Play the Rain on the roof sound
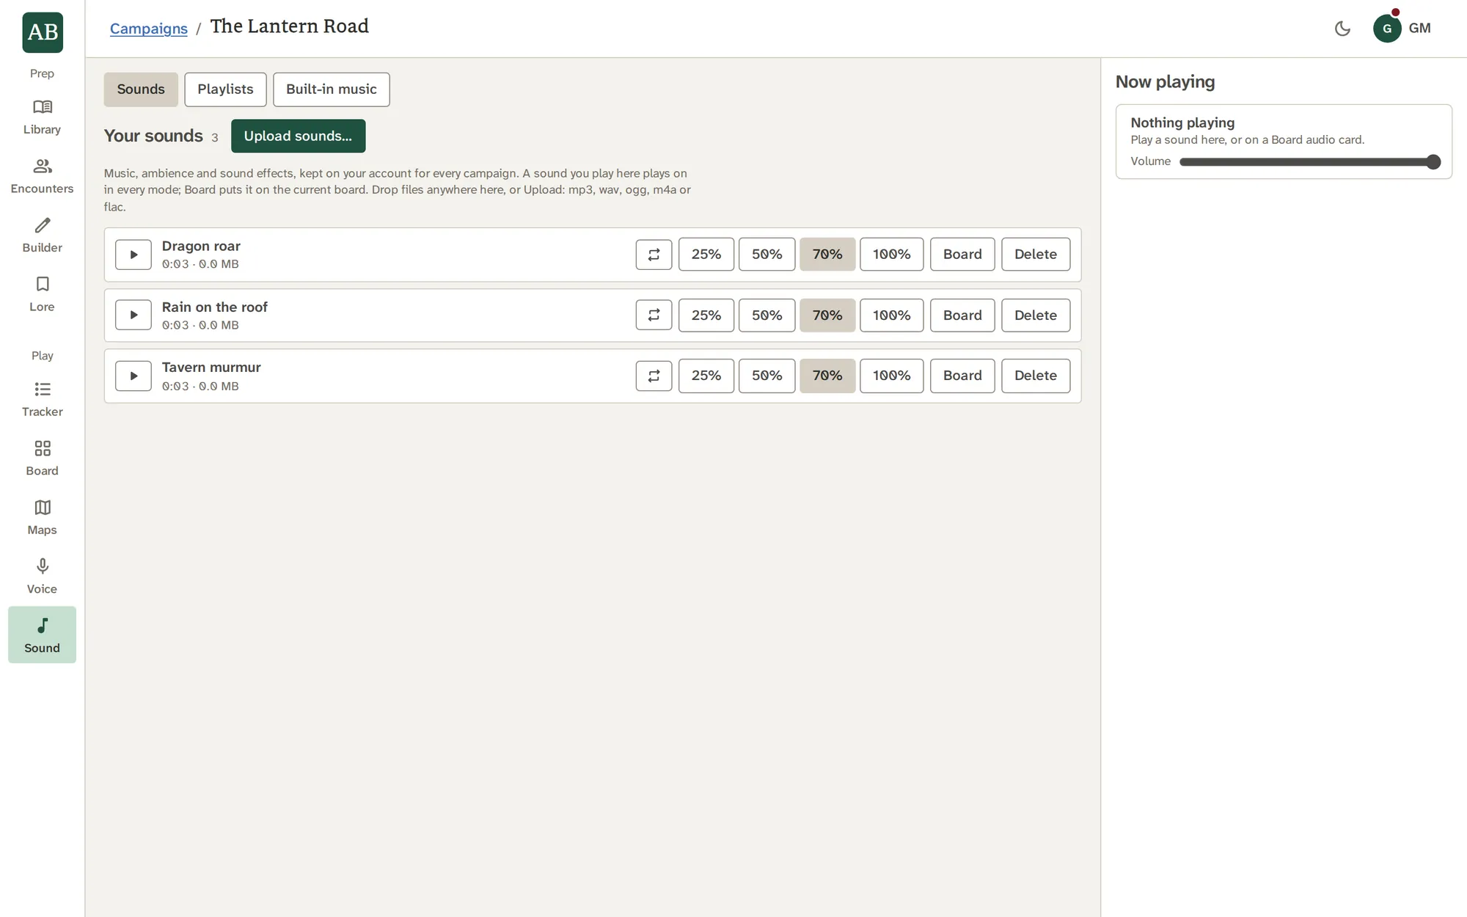This screenshot has height=917, width=1467. (x=133, y=315)
